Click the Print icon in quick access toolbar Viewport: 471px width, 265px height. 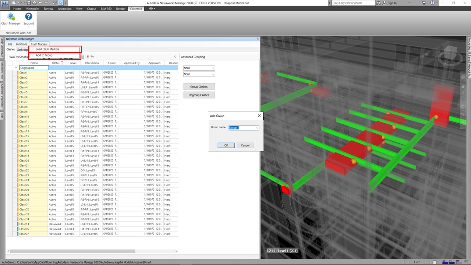click(x=34, y=3)
